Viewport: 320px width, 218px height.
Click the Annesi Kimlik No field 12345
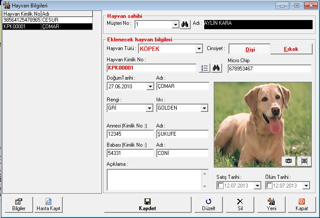coord(130,134)
